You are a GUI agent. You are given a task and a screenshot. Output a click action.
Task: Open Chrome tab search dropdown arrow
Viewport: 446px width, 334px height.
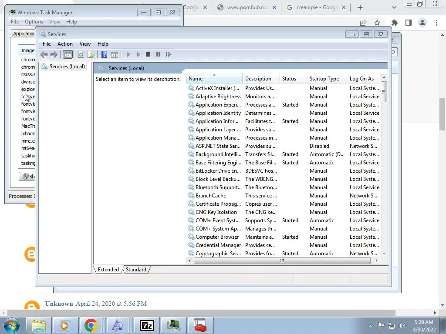coord(394,8)
